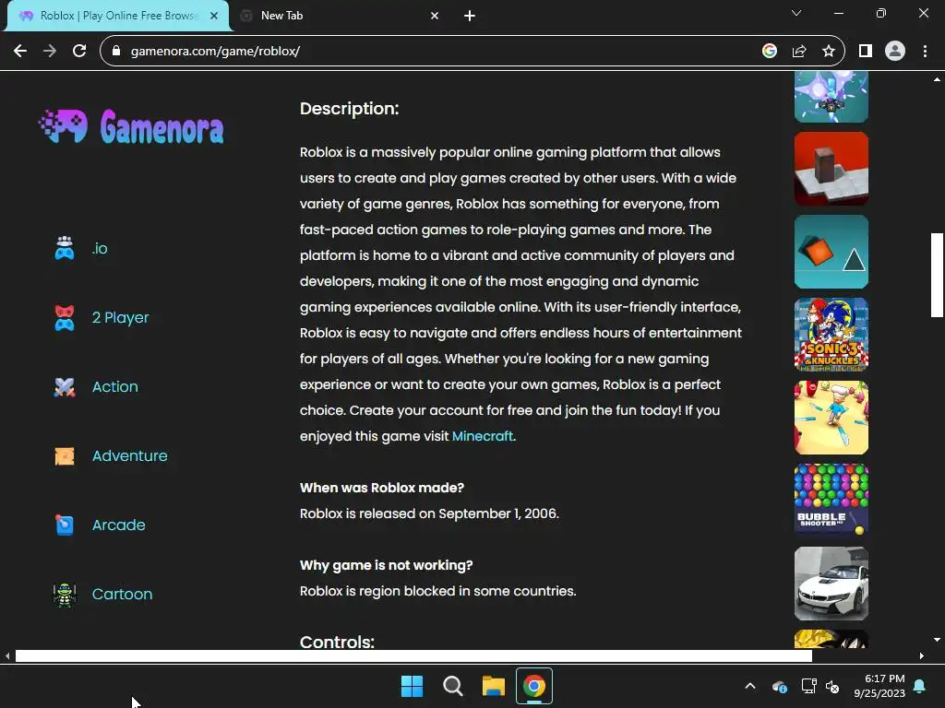Close the Roblox tab

point(214,16)
